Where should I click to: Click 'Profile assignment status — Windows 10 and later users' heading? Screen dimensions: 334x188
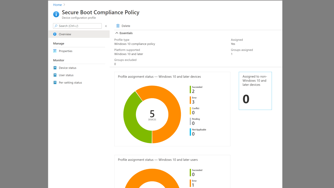[x=158, y=160]
